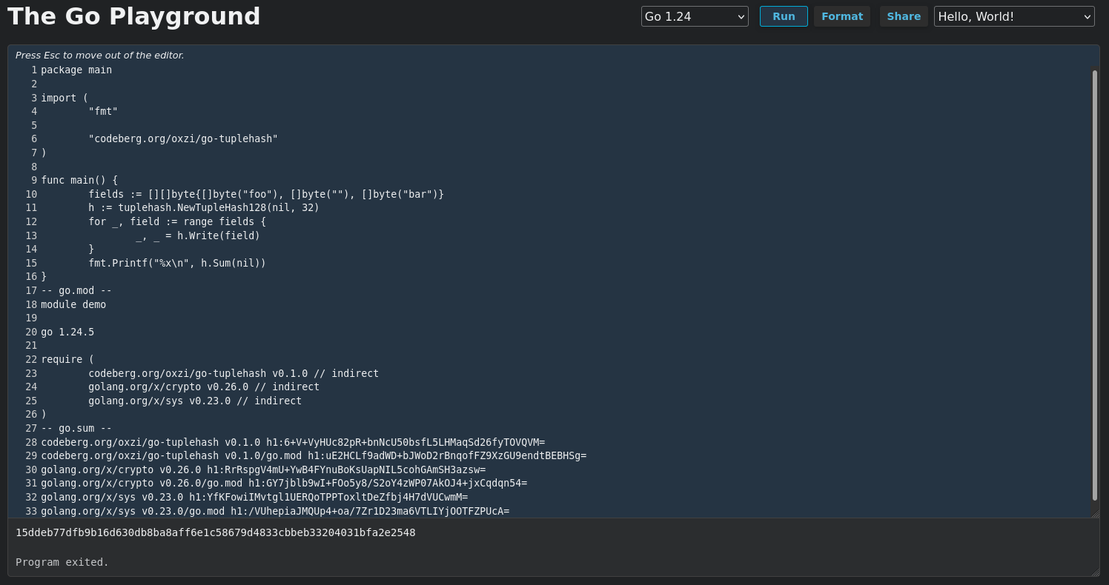
Task: Click the output panel resize handle
Action: pos(1095,572)
